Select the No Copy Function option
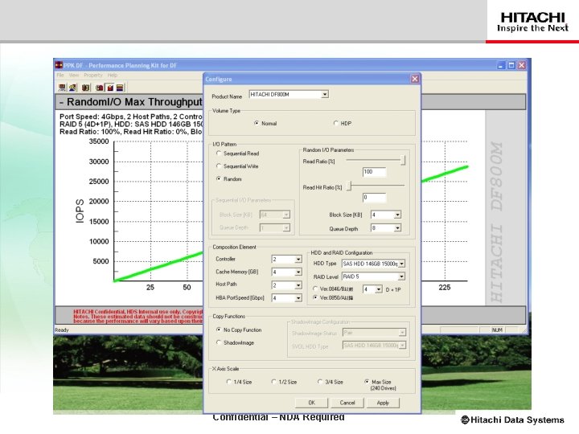This screenshot has width=579, height=434. tap(219, 330)
